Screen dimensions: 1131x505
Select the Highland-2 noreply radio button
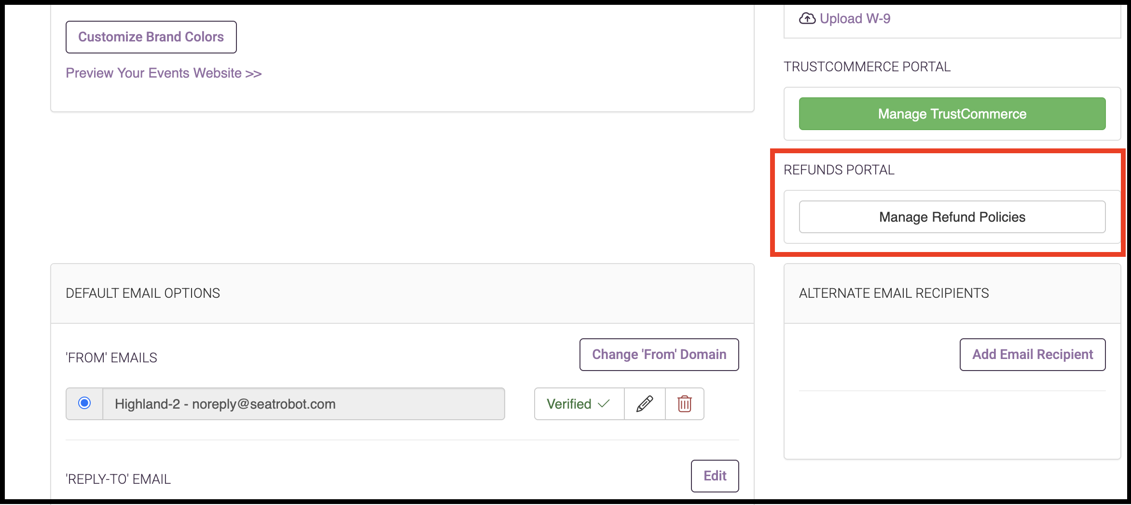[x=84, y=403]
